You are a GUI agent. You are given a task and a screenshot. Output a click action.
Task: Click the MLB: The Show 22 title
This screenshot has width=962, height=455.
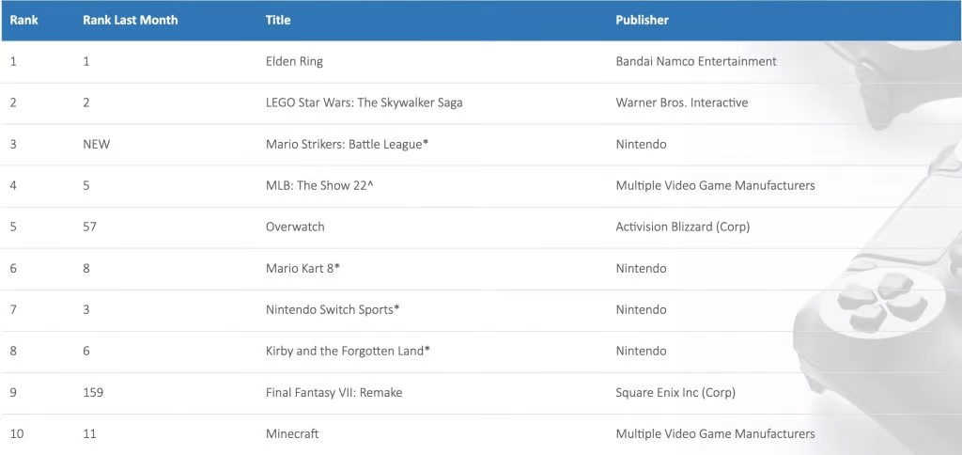pos(319,185)
